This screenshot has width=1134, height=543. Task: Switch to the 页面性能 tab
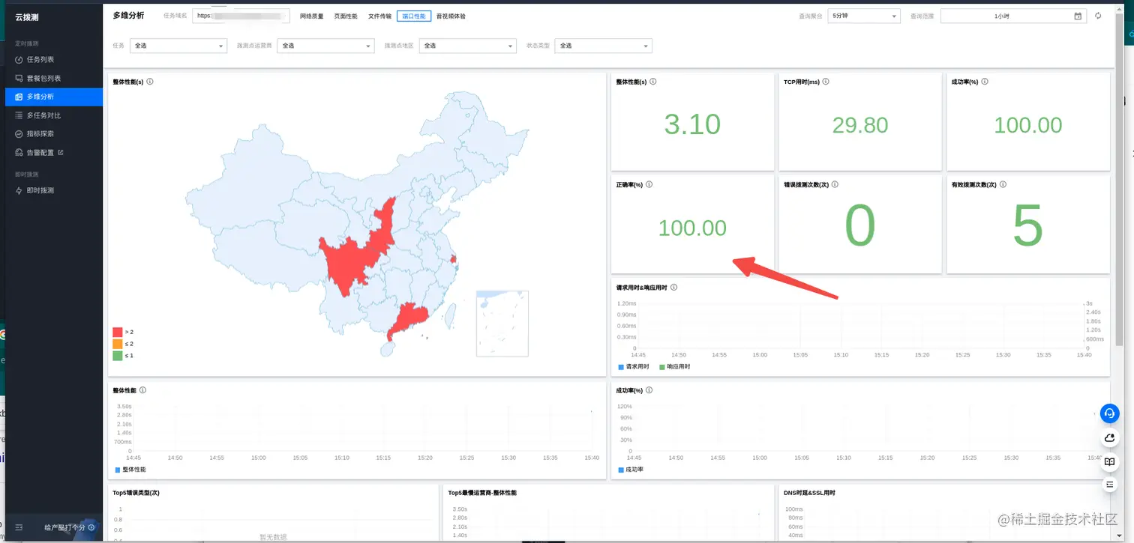(346, 16)
